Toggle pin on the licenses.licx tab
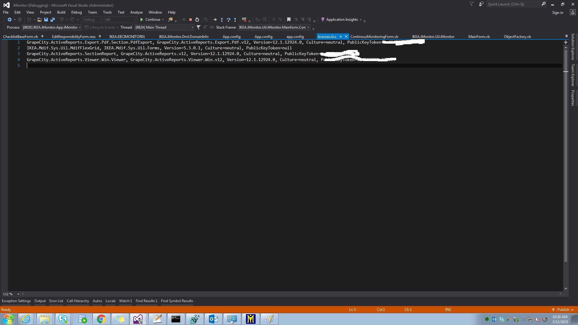This screenshot has width=578, height=325. [x=340, y=37]
